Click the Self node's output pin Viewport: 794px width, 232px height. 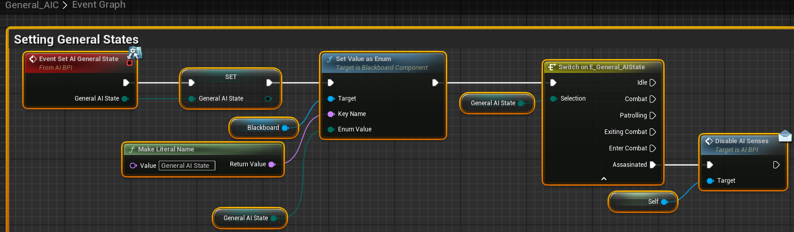click(x=664, y=202)
